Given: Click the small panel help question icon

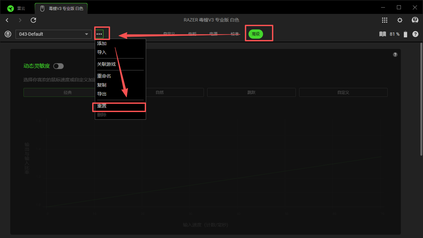Looking at the screenshot, I should [x=395, y=55].
